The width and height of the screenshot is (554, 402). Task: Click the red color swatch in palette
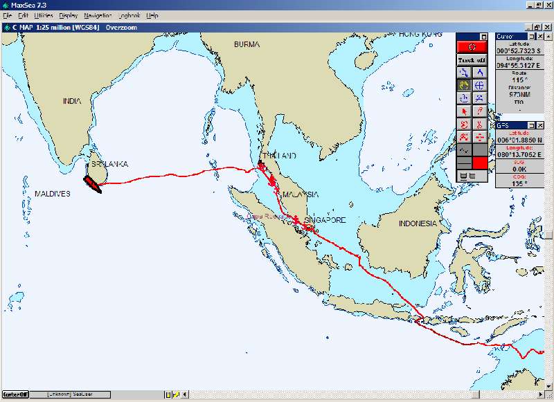479,163
